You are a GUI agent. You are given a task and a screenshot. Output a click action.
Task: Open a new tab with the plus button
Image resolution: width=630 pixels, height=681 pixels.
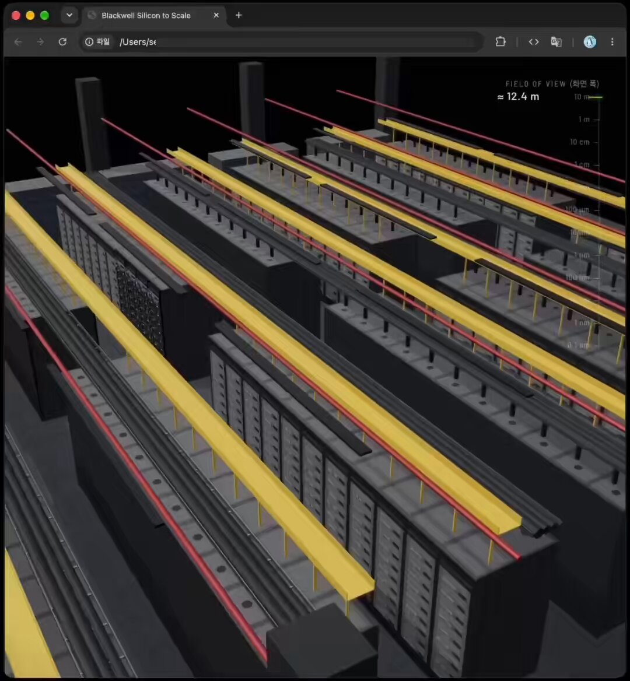point(239,15)
